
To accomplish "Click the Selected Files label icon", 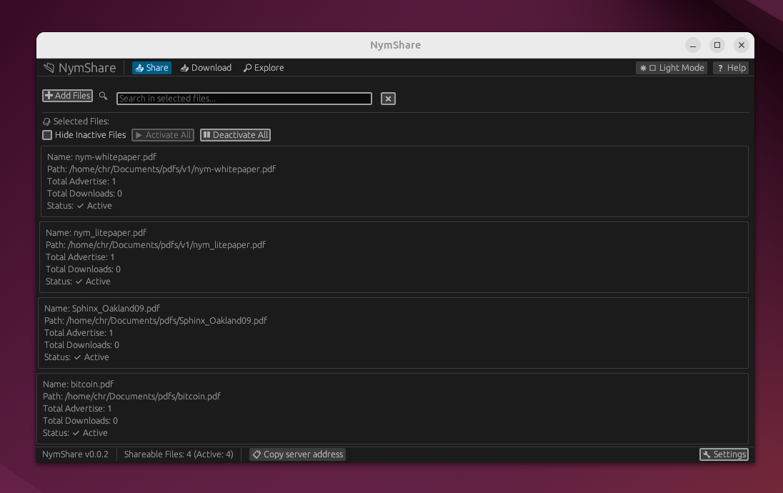I will [x=47, y=121].
